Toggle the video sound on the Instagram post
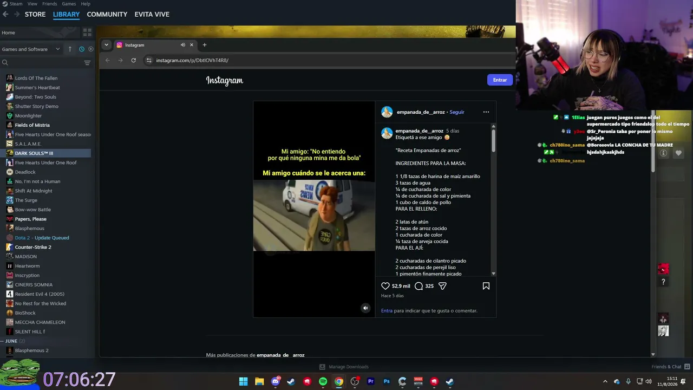693x390 pixels. pos(365,308)
